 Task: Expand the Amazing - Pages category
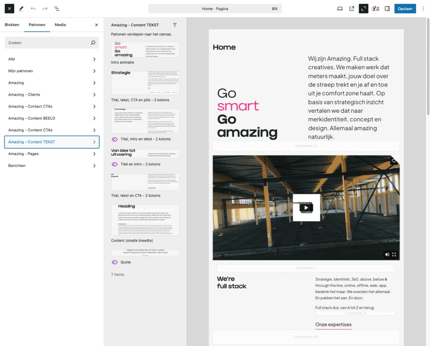(x=52, y=153)
